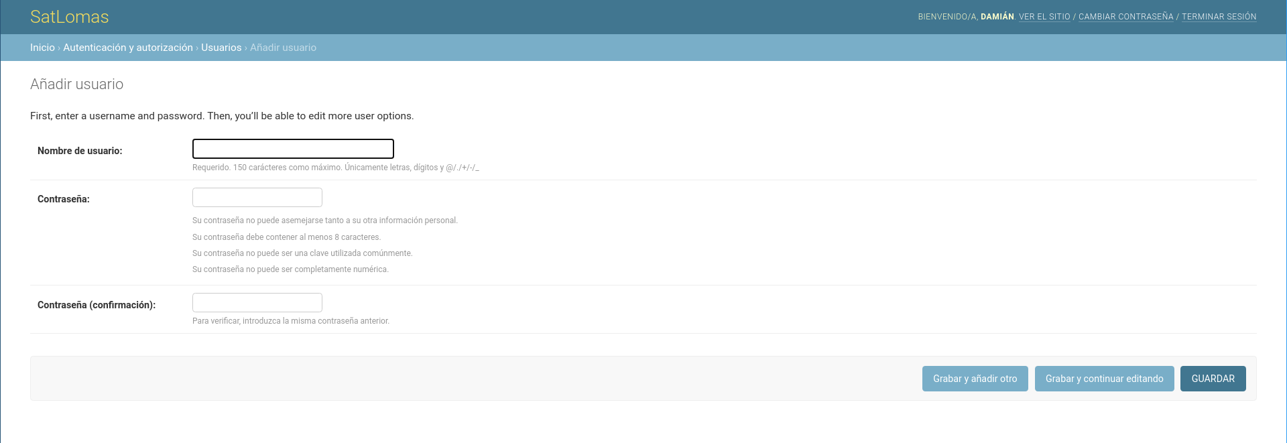Select the Contraseña (confirmación) field
1287x443 pixels.
point(257,302)
